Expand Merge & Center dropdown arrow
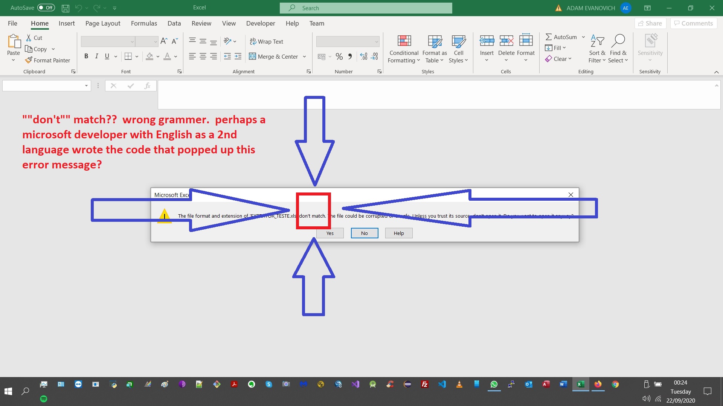Image resolution: width=723 pixels, height=406 pixels. 304,57
